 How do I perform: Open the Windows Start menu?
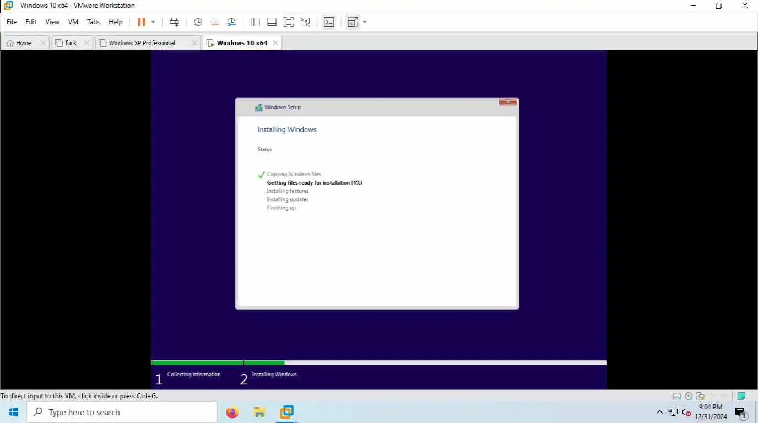[13, 412]
